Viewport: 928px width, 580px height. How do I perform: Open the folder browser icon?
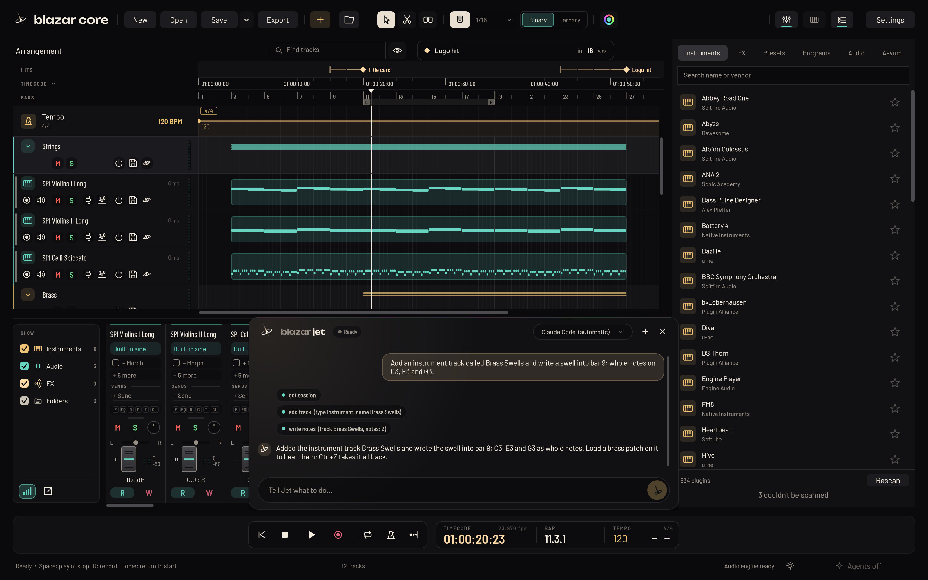click(x=349, y=20)
